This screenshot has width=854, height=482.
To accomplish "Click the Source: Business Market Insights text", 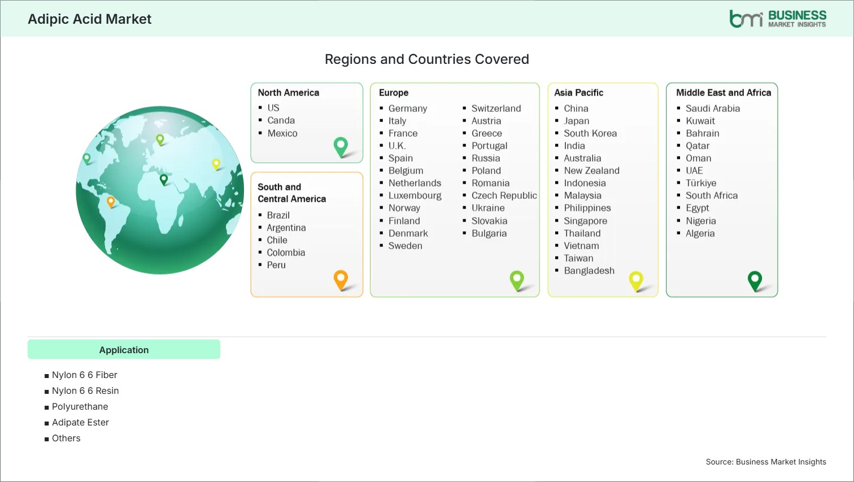I will [766, 462].
